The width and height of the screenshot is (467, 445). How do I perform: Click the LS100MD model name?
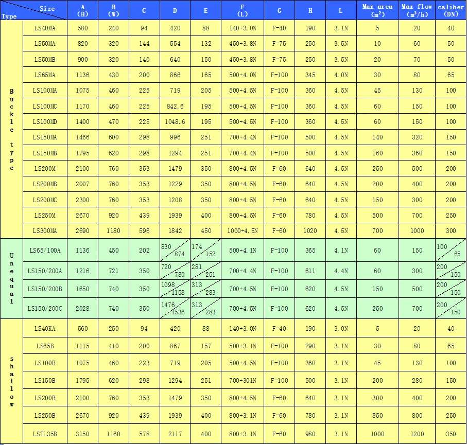click(45, 121)
